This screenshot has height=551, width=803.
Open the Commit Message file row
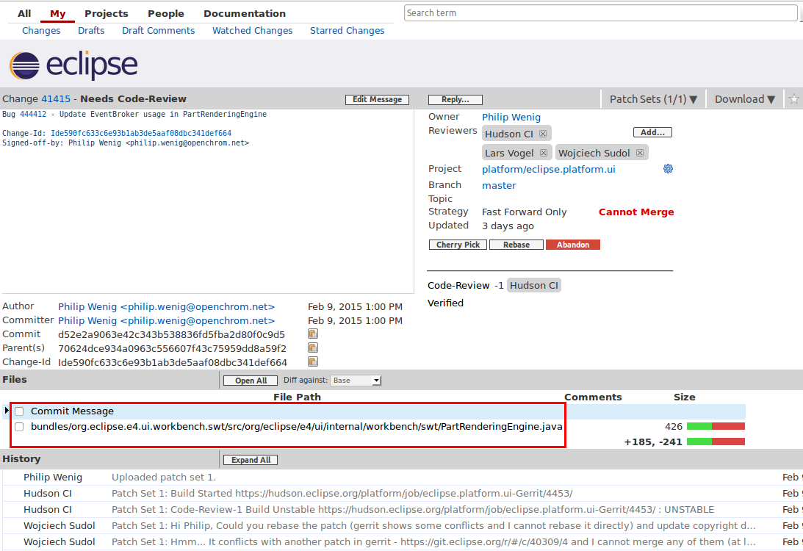(x=72, y=411)
